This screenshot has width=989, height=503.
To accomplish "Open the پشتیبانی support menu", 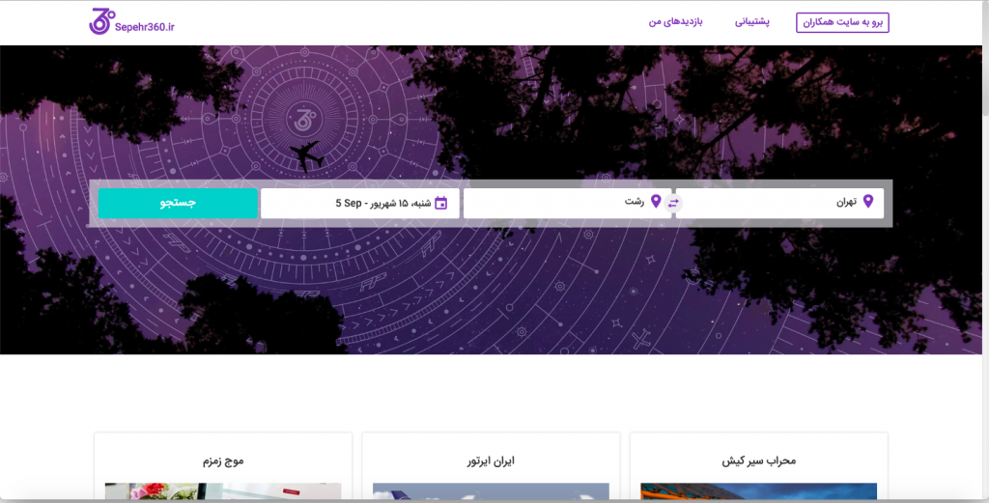I will pos(751,22).
